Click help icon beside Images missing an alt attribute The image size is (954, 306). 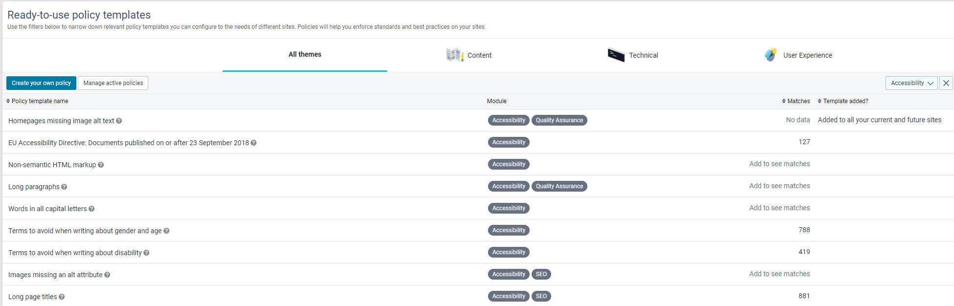coord(107,275)
